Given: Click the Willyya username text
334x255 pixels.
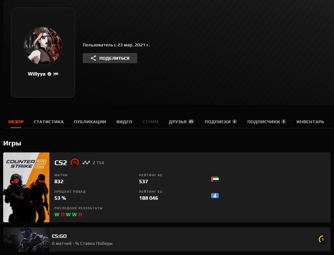Looking at the screenshot, I should [37, 74].
